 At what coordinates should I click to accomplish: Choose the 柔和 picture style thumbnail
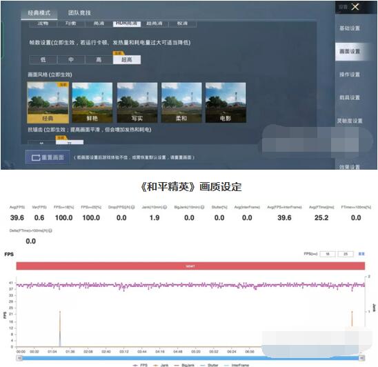coord(181,103)
